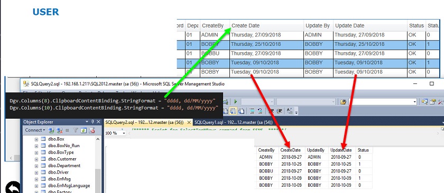This screenshot has height=193, width=444.
Task: Click the Decrease Indent icon
Action: click(x=271, y=111)
